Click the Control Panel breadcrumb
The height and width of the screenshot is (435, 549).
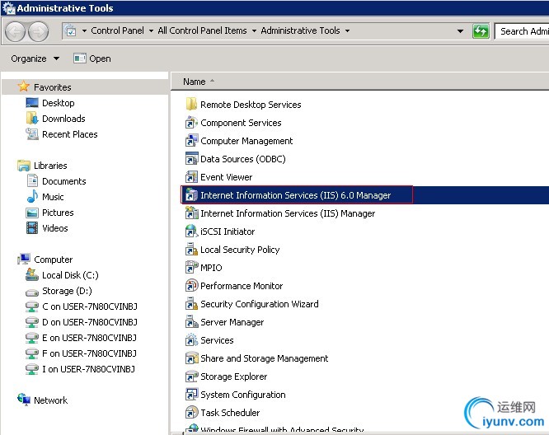point(117,30)
